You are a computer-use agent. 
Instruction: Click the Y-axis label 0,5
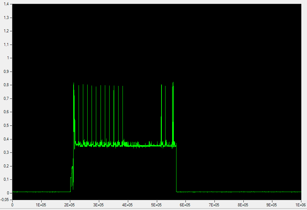click(6, 126)
